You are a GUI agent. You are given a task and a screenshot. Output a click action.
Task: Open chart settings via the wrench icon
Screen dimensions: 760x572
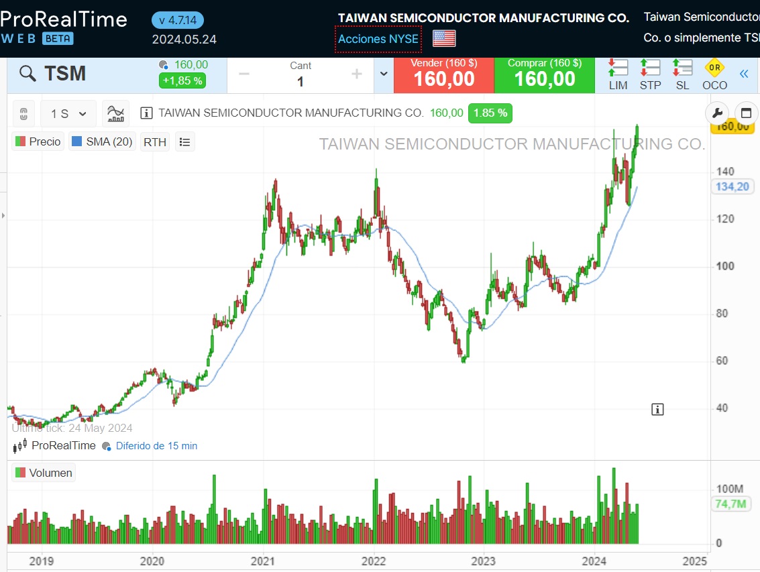(x=718, y=113)
